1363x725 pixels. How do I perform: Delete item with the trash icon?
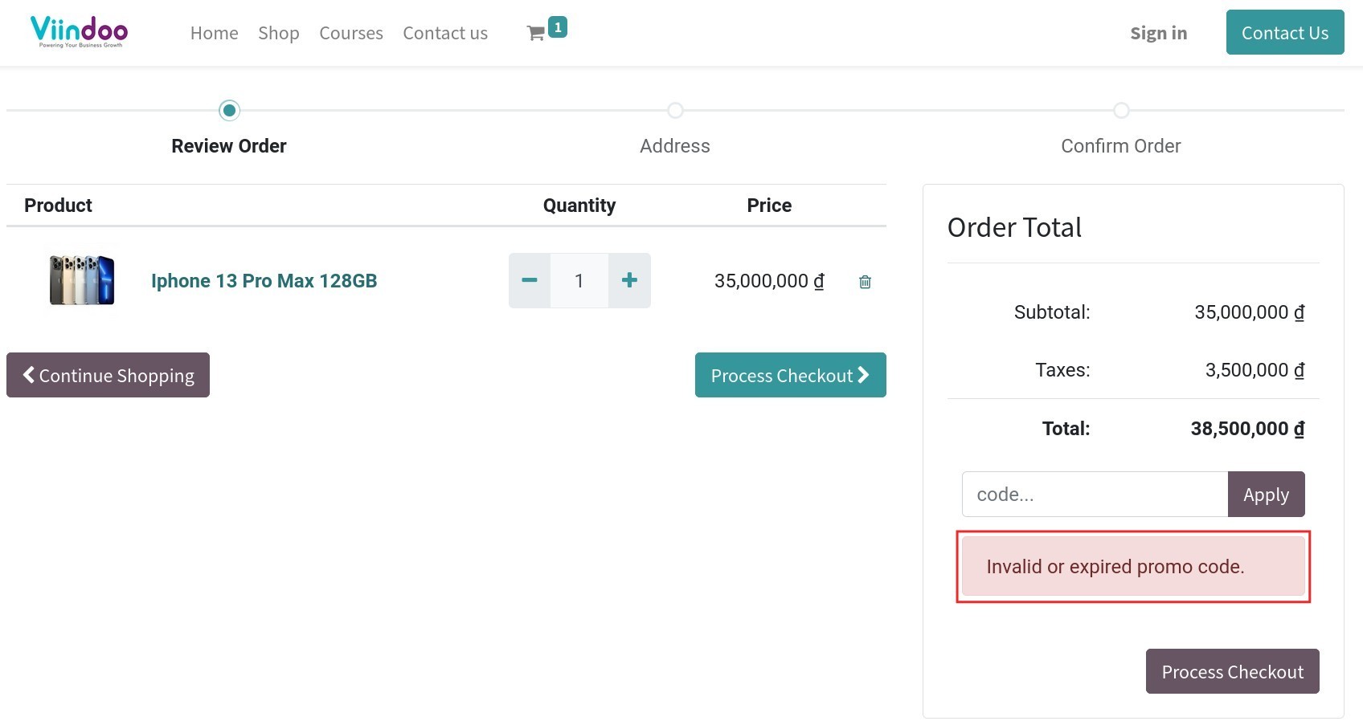(865, 282)
